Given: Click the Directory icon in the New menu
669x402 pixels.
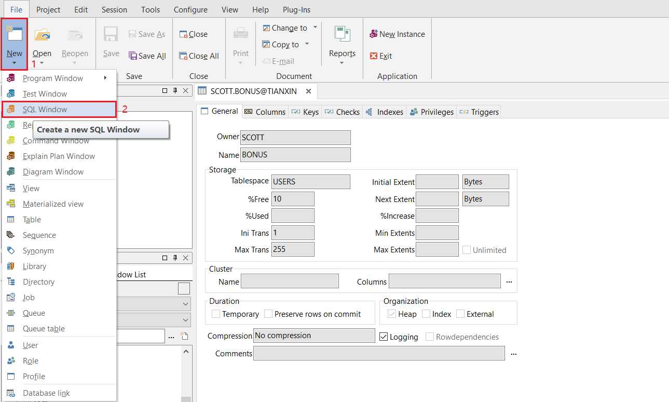Looking at the screenshot, I should tap(11, 282).
